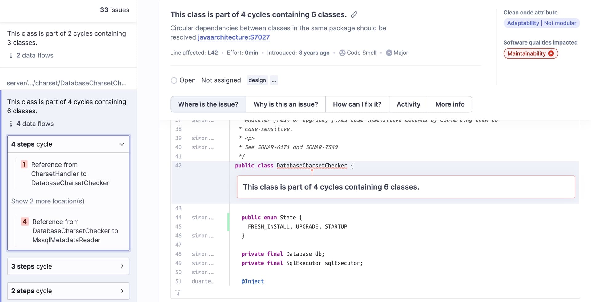Select the Open status radio button

point(174,80)
